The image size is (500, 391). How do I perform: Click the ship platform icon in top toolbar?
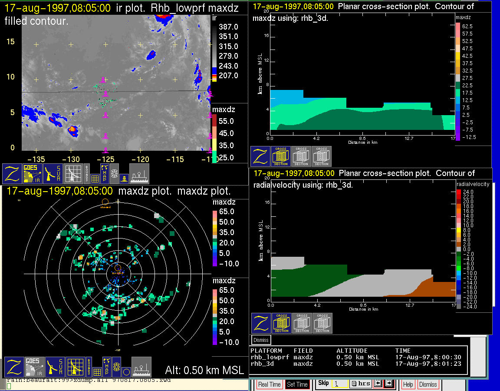139,173
